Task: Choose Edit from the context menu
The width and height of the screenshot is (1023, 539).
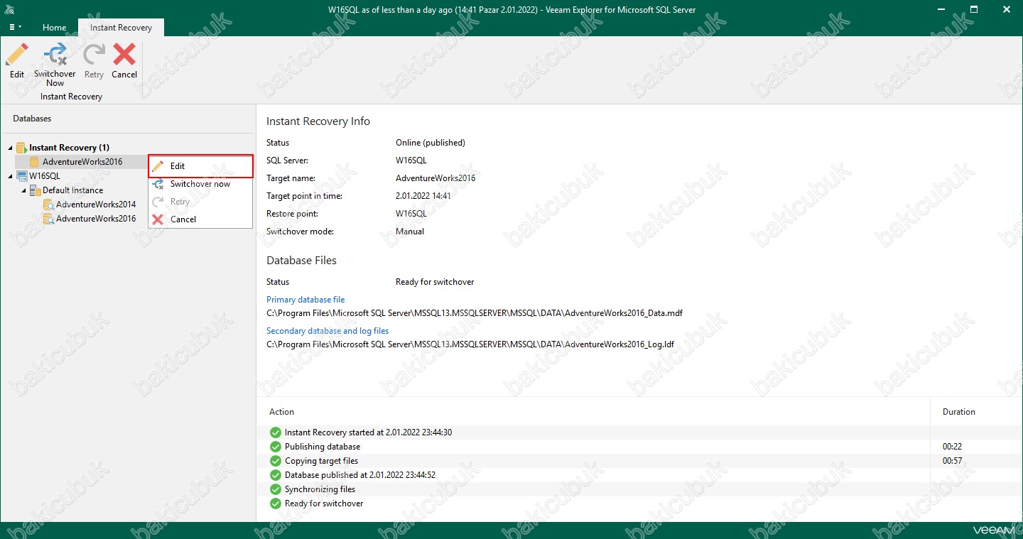Action: click(x=200, y=166)
